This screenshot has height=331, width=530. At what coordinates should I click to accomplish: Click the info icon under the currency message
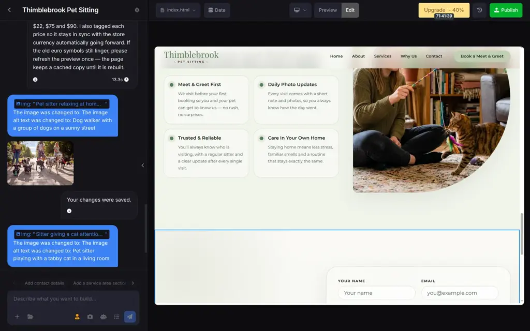point(35,80)
